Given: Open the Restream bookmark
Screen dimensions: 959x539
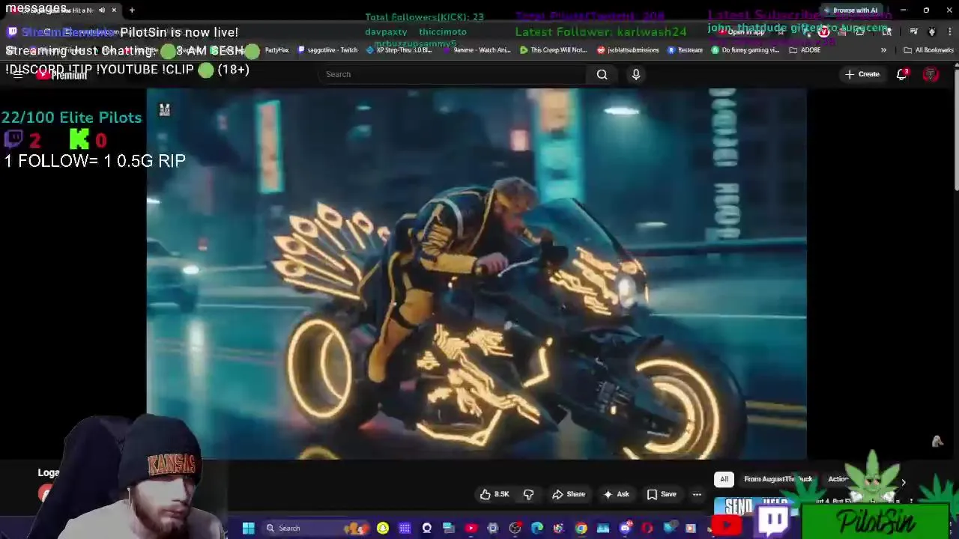Looking at the screenshot, I should (x=685, y=50).
